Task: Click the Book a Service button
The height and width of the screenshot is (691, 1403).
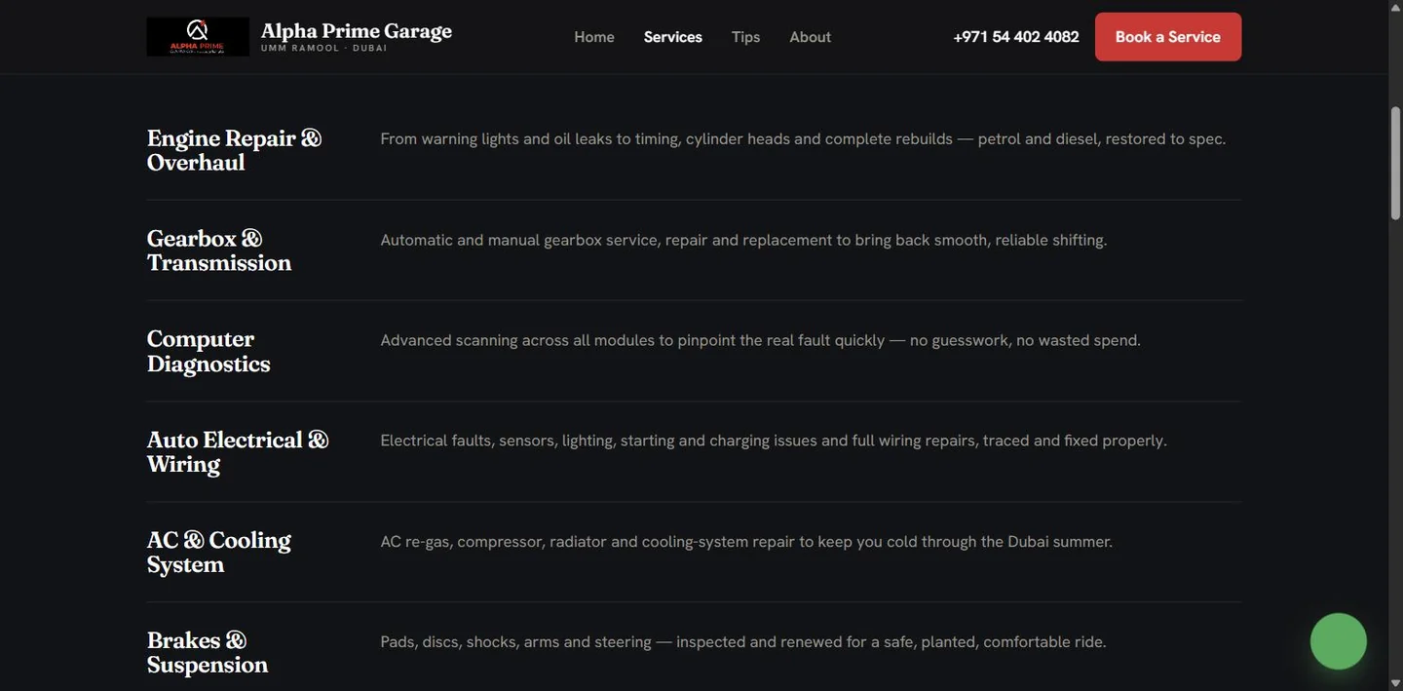Action: (1168, 37)
